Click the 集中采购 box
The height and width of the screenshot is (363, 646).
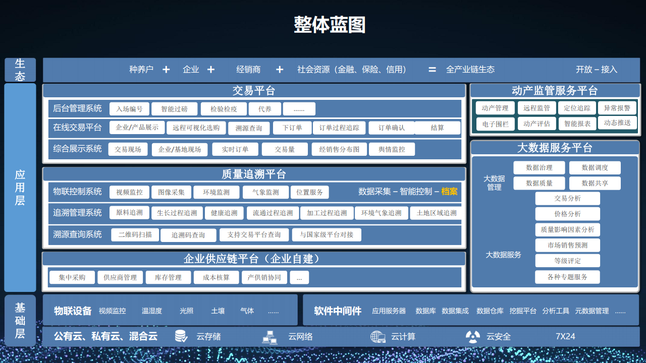72,277
